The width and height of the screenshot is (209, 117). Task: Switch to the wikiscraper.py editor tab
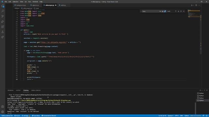tap(50, 5)
